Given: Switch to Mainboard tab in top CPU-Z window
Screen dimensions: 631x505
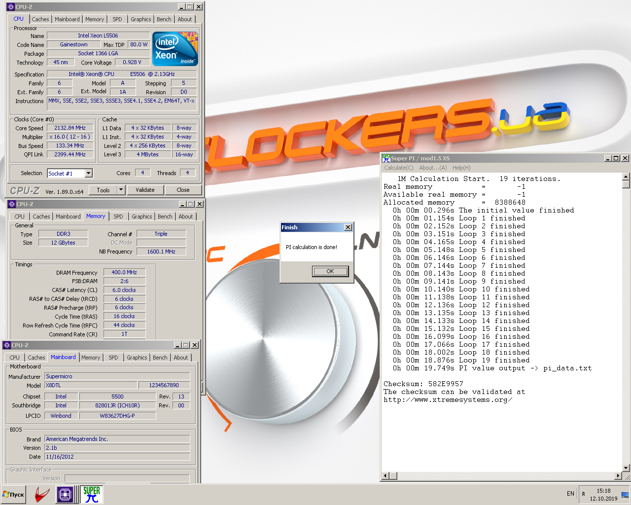Looking at the screenshot, I should click(67, 19).
